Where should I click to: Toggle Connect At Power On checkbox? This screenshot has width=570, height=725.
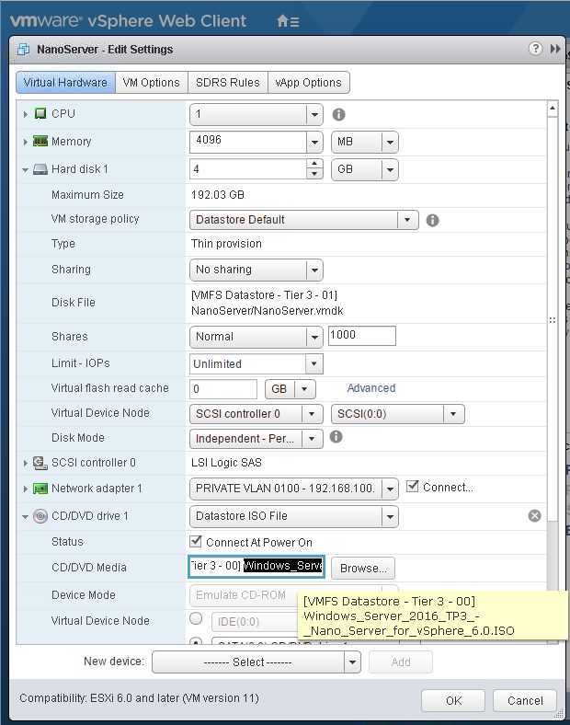pos(196,541)
